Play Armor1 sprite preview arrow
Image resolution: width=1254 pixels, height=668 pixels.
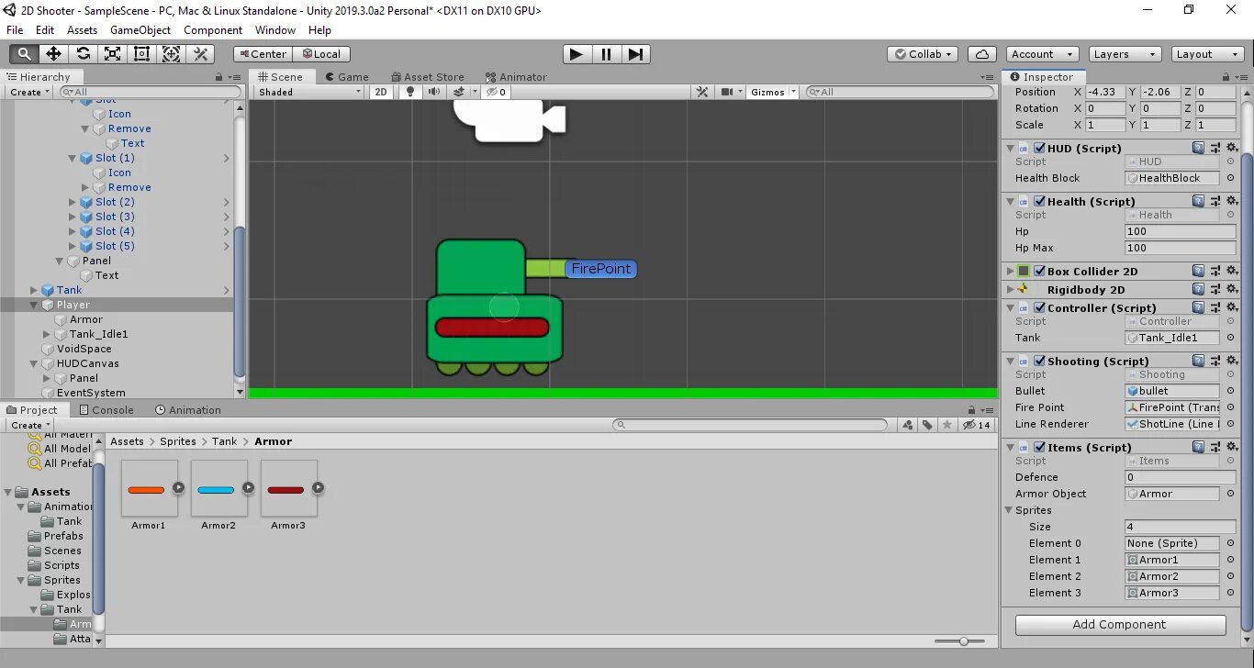tap(178, 488)
